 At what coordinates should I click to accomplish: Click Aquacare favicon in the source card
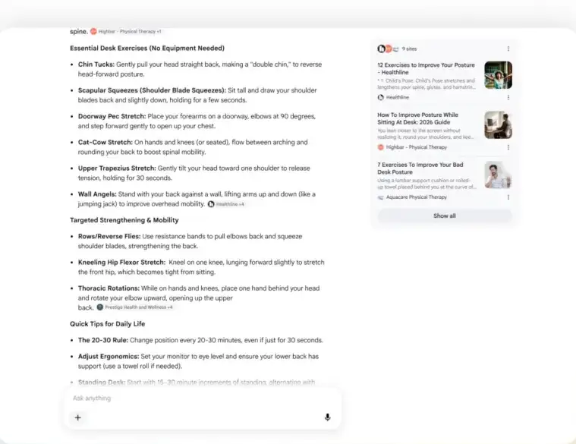click(x=380, y=197)
